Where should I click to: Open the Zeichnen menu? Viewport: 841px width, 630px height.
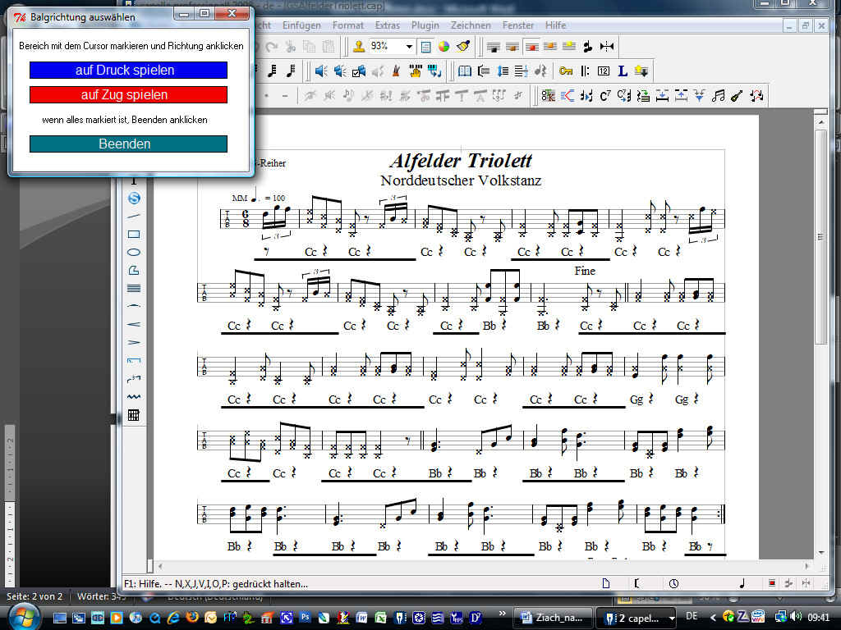pos(471,25)
